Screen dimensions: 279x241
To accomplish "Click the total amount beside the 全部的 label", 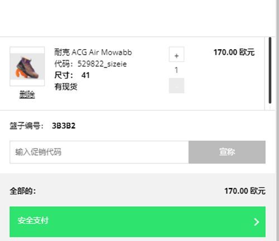I will pos(245,191).
